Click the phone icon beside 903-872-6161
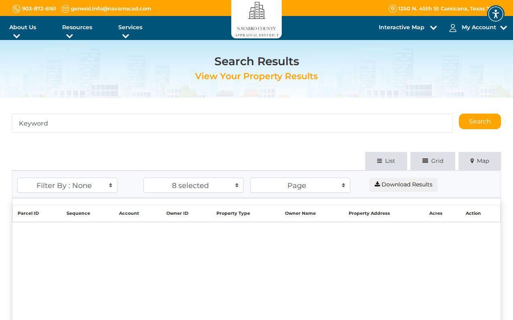This screenshot has width=513, height=320. [16, 9]
